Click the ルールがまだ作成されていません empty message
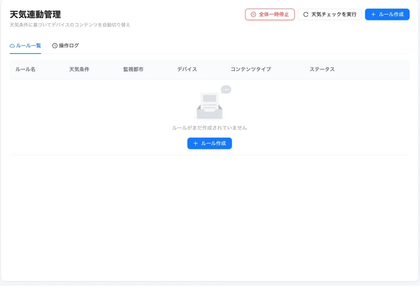 (210, 128)
